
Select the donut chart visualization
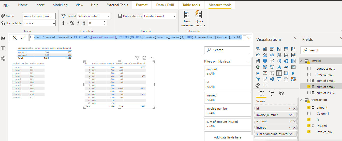tap(286, 61)
